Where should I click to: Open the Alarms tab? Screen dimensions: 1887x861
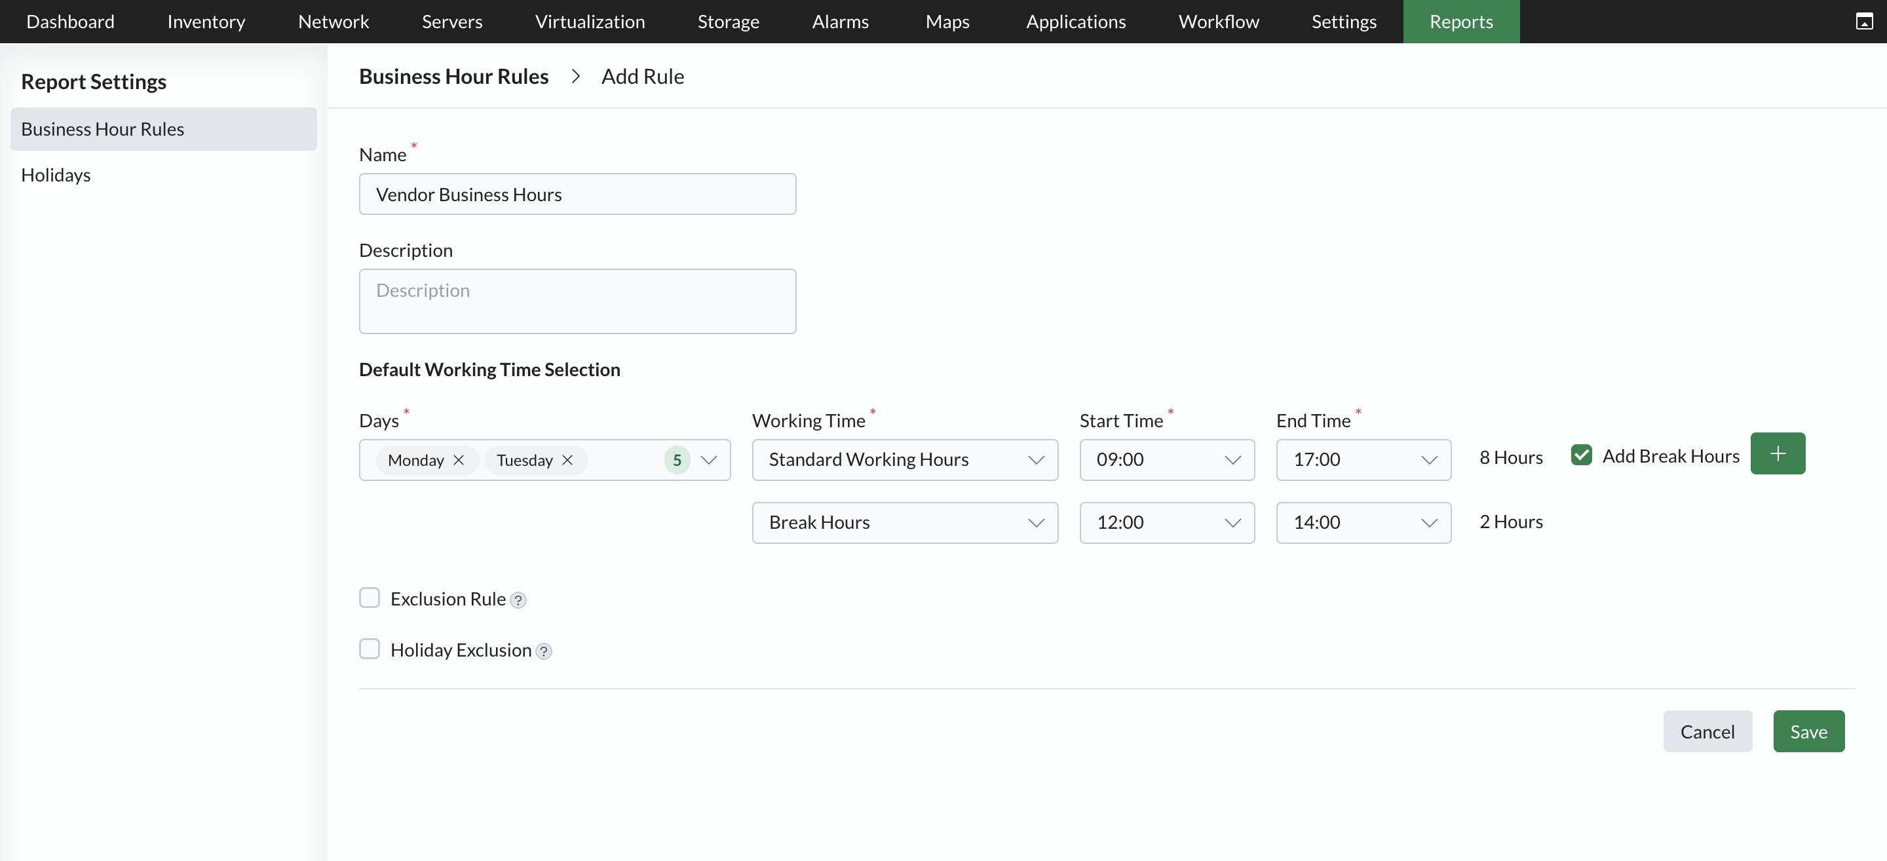pyautogui.click(x=840, y=21)
